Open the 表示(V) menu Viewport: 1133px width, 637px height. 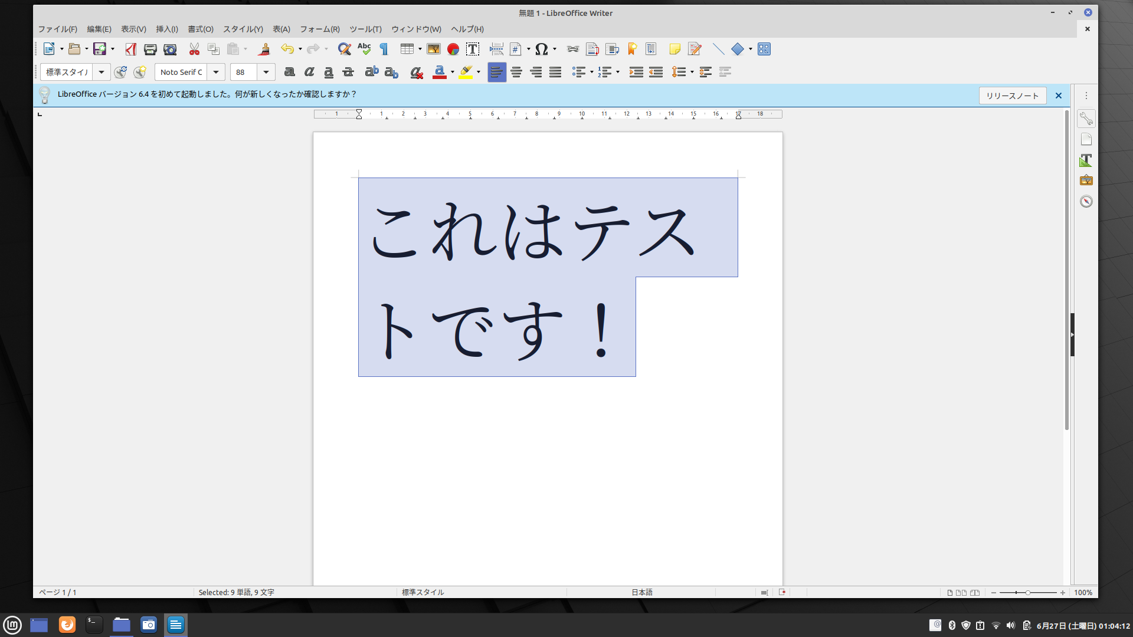(x=134, y=29)
